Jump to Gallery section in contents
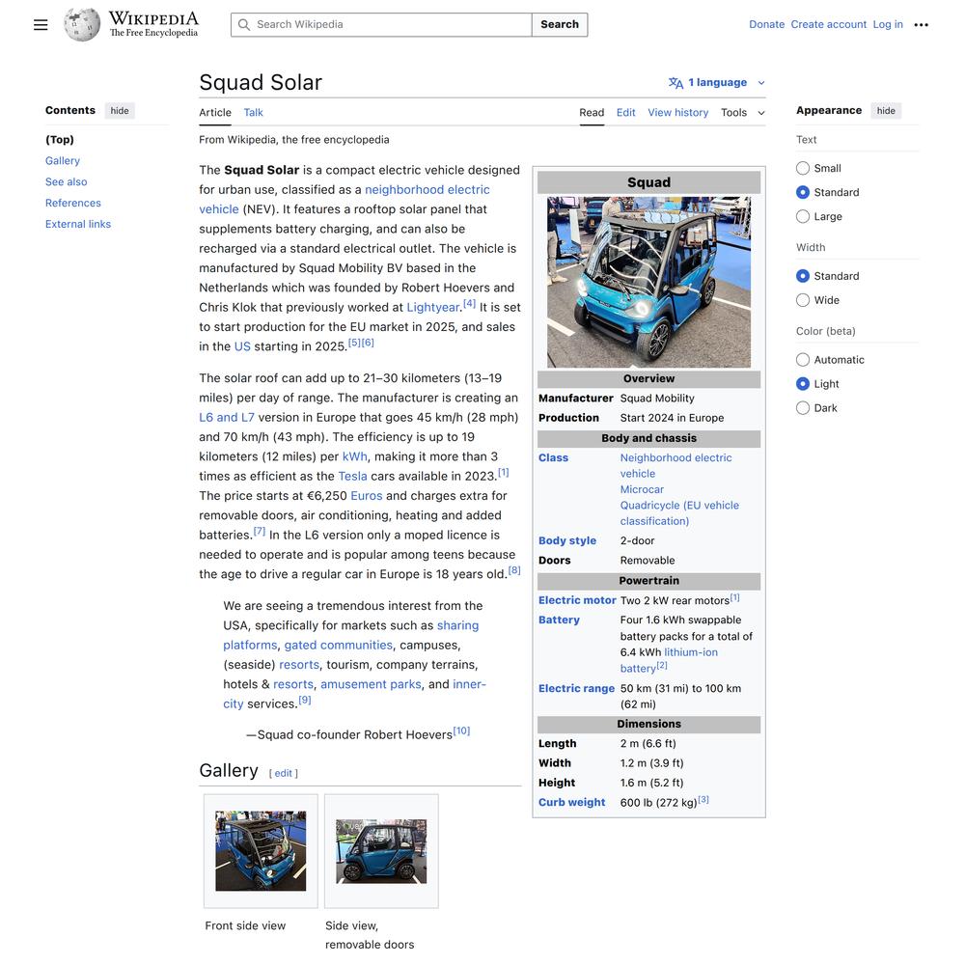The width and height of the screenshot is (965, 965). (x=62, y=160)
